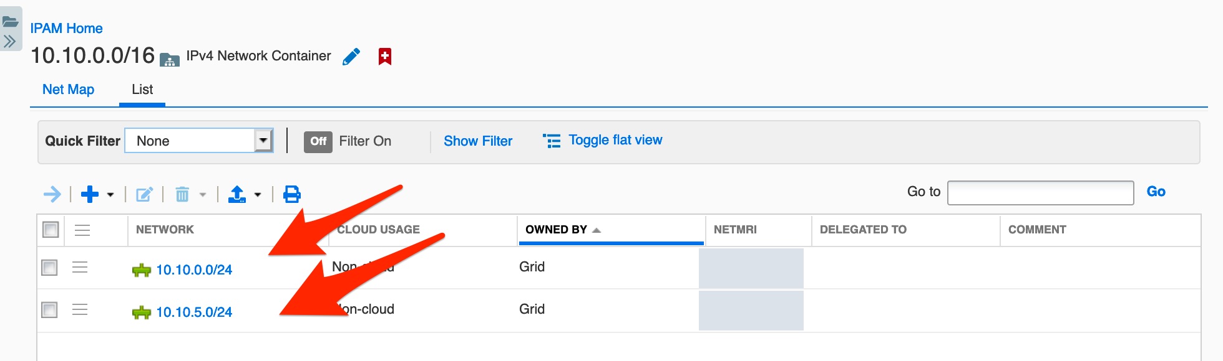Screen dimensions: 1223x361
Task: Click the blue plus Add icon
Action: pyautogui.click(x=90, y=194)
